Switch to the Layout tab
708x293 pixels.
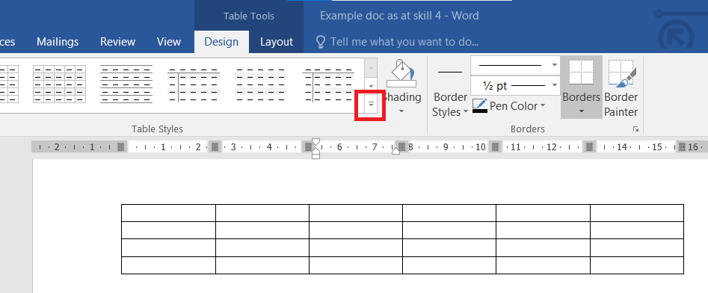pos(277,42)
